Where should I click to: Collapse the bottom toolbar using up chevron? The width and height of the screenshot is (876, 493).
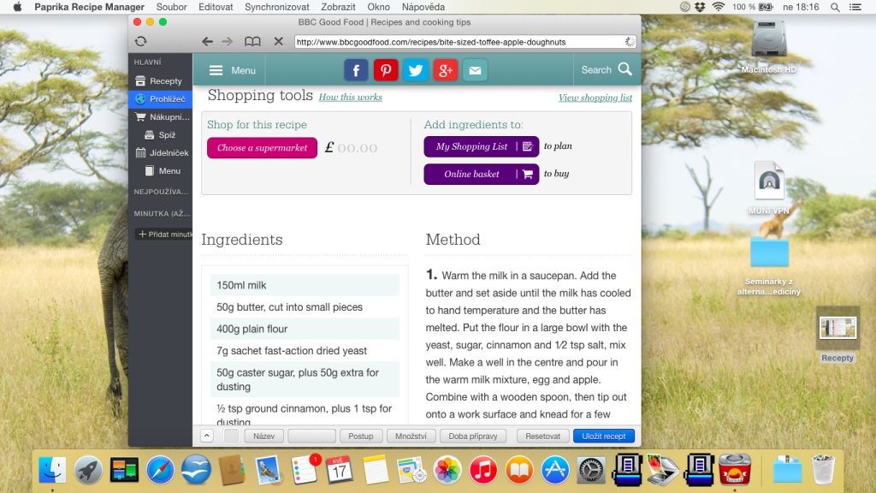[207, 436]
